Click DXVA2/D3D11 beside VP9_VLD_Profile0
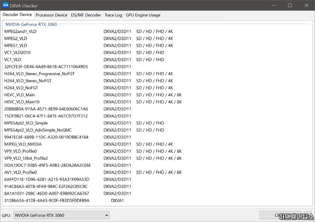The height and width of the screenshot is (222, 315). click(x=117, y=151)
